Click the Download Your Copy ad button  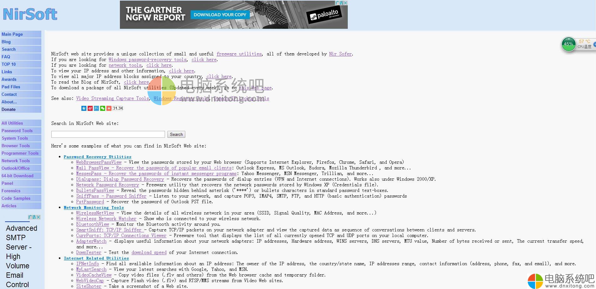point(220,15)
